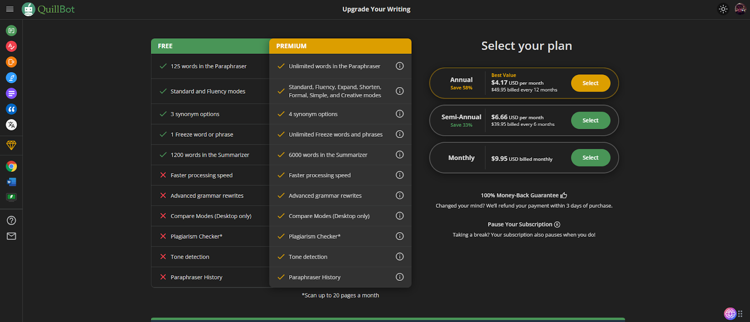Open the Translator sidebar icon

coord(11,125)
